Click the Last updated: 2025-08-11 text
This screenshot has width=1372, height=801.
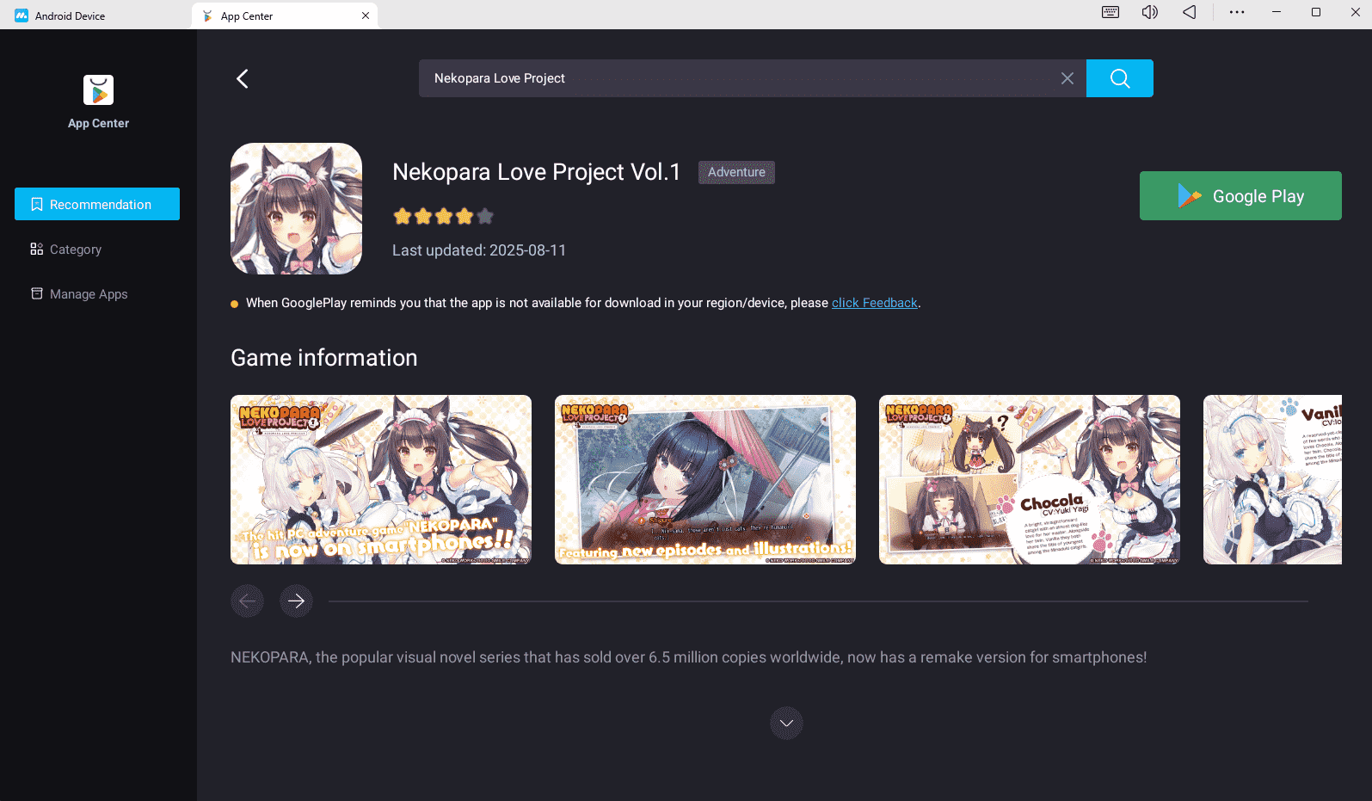click(x=479, y=250)
